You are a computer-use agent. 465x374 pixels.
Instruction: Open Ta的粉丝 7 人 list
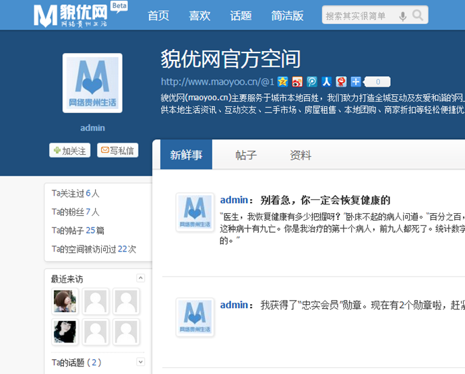click(75, 212)
